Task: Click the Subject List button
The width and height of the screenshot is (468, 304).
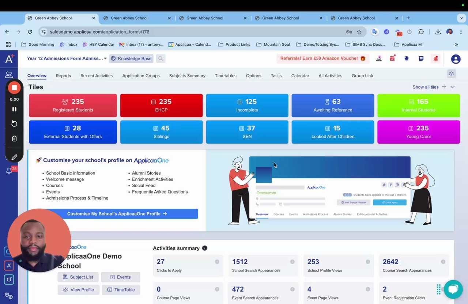Action: (x=78, y=277)
